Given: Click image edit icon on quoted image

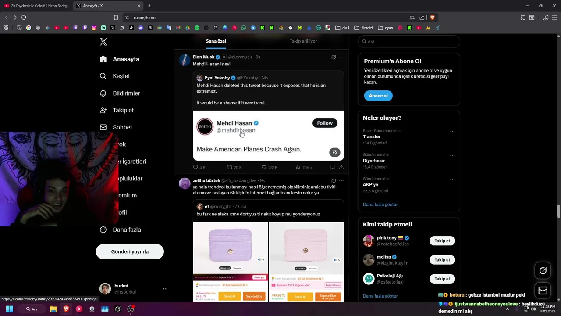Looking at the screenshot, I should [335, 152].
